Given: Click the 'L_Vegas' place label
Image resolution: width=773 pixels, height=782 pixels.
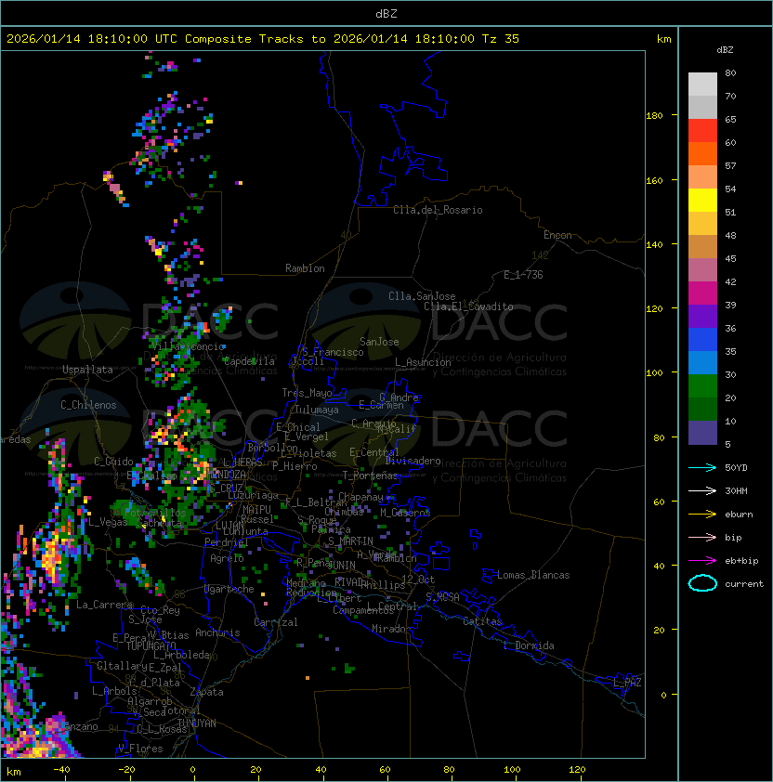Looking at the screenshot, I should tap(108, 522).
